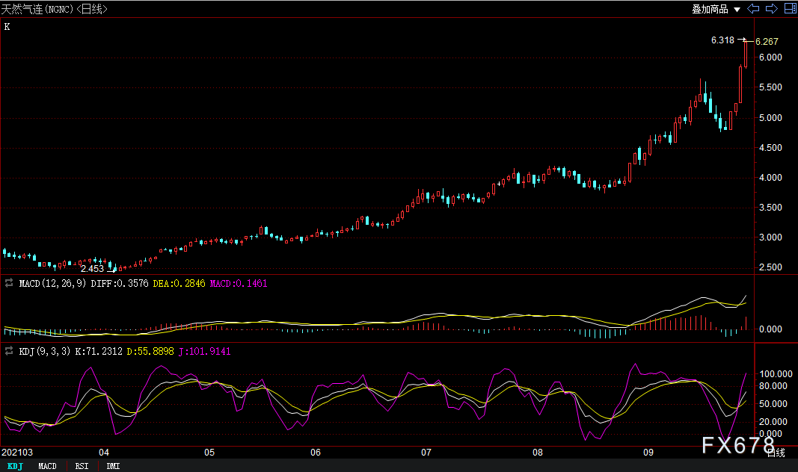Click the 09 month marker on the time axis

[x=648, y=452]
